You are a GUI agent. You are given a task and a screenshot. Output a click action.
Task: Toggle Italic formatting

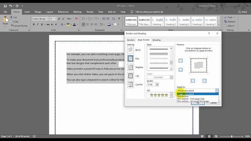38,24
